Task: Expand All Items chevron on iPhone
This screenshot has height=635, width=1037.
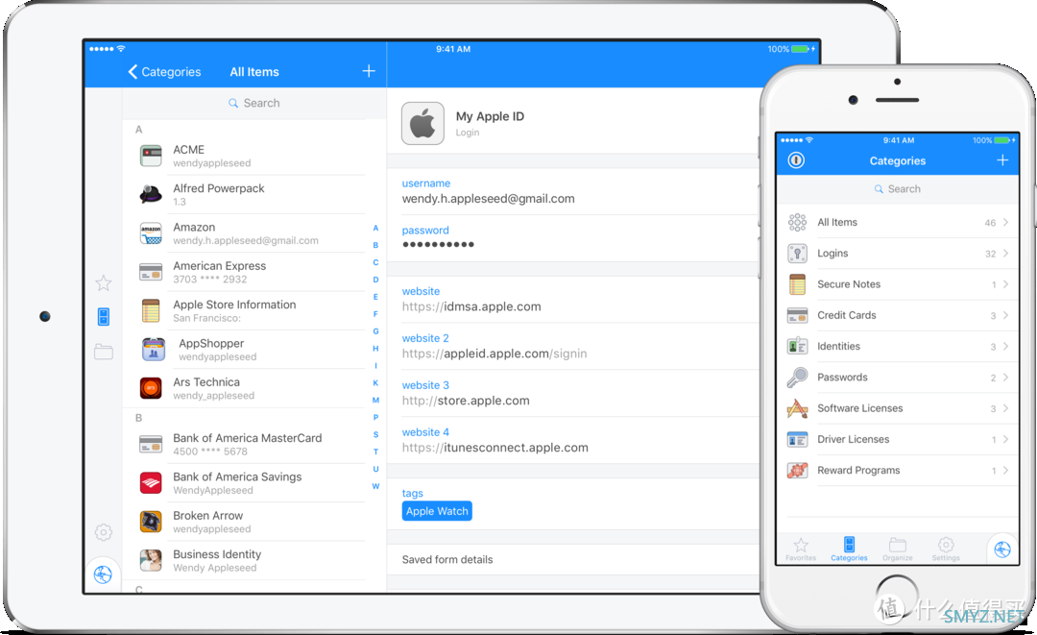Action: [x=1006, y=222]
